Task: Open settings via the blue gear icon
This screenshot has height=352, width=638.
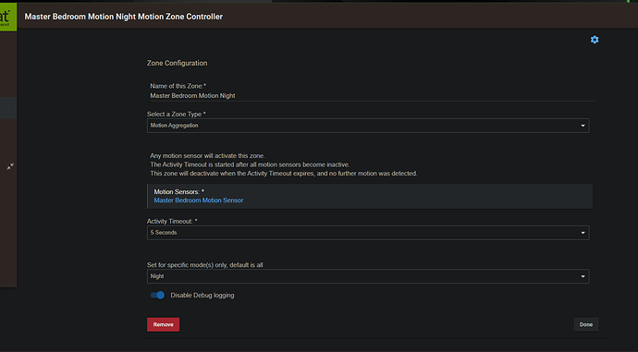Action: (x=595, y=40)
